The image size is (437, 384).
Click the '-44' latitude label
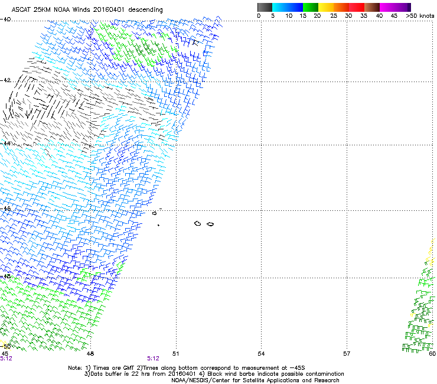click(x=5, y=144)
